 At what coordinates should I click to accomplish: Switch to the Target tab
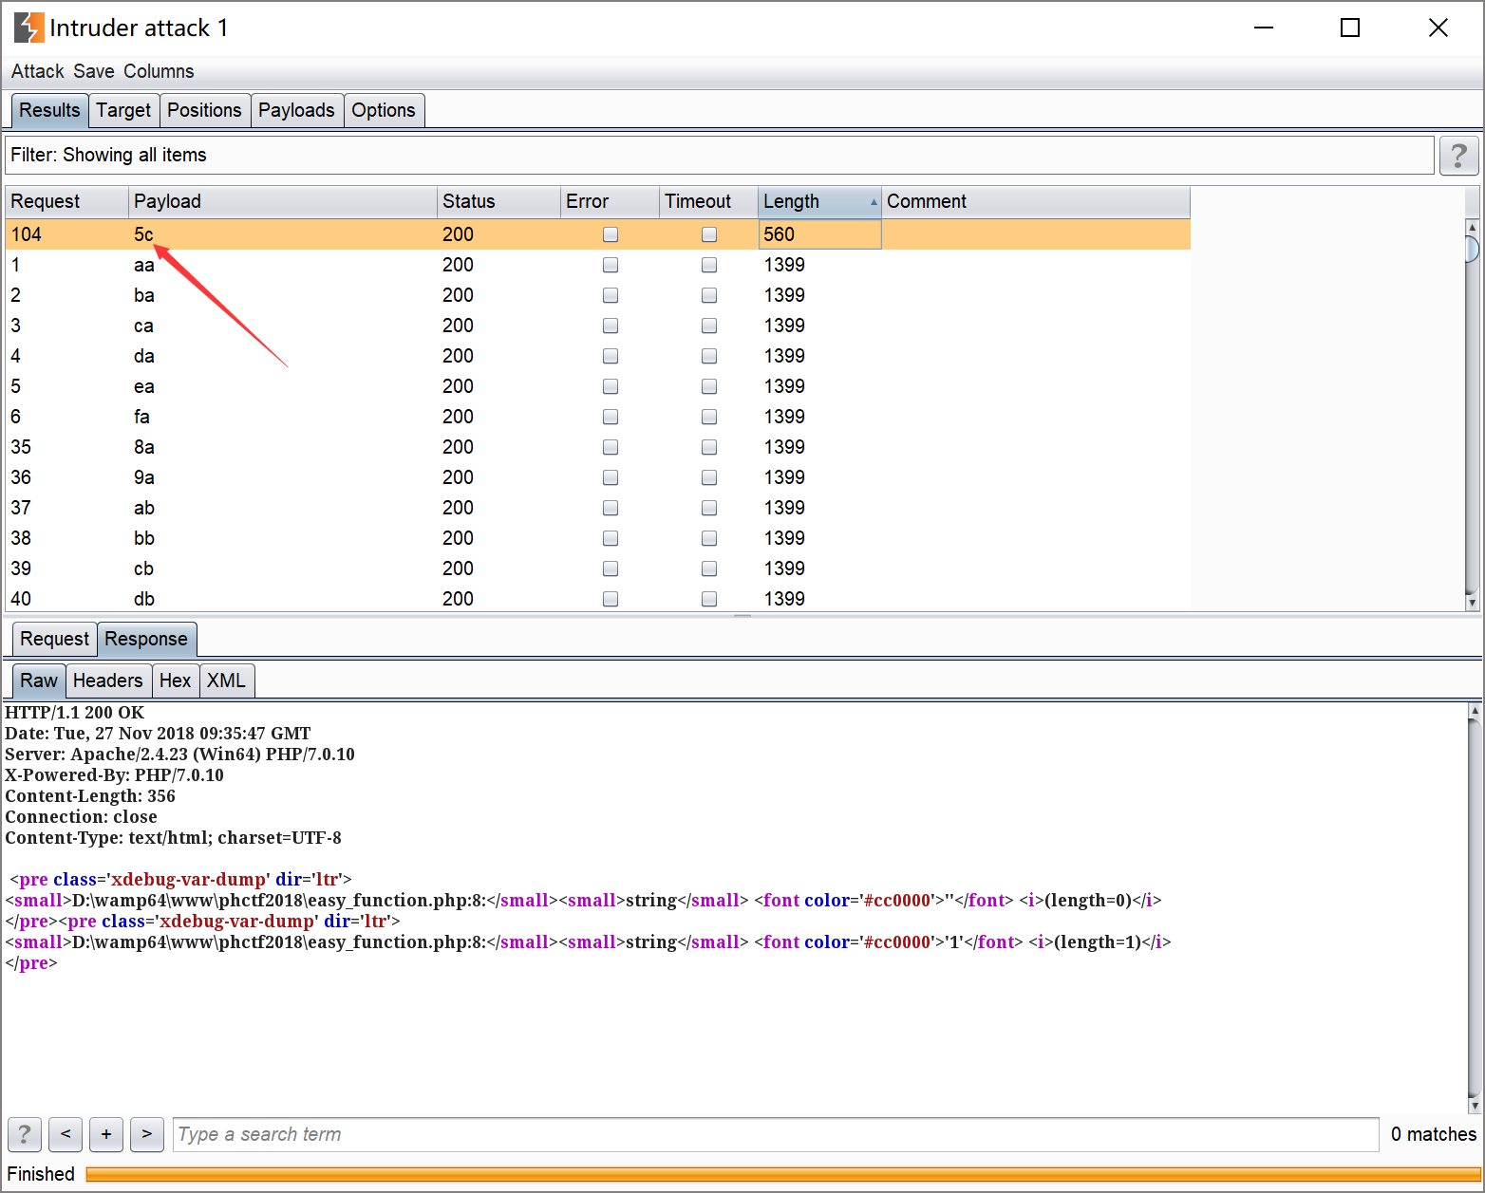pyautogui.click(x=123, y=110)
